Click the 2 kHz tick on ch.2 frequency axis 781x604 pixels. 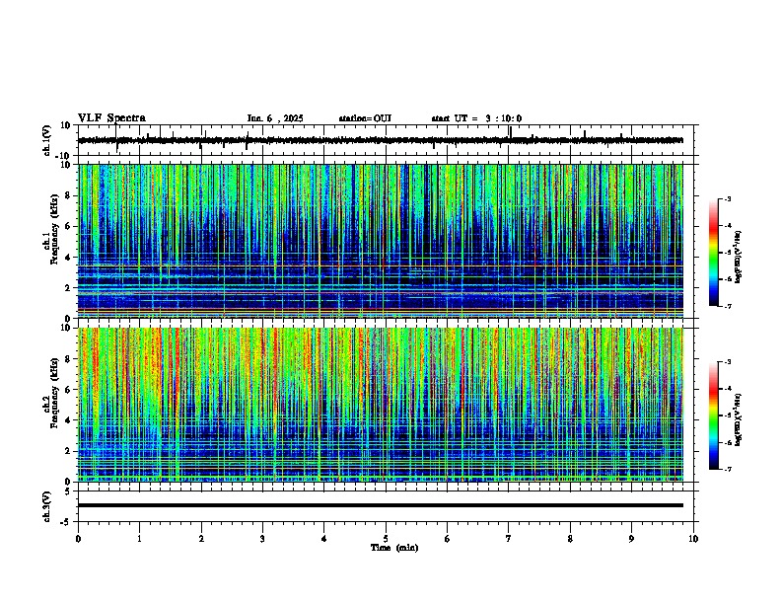[x=69, y=451]
